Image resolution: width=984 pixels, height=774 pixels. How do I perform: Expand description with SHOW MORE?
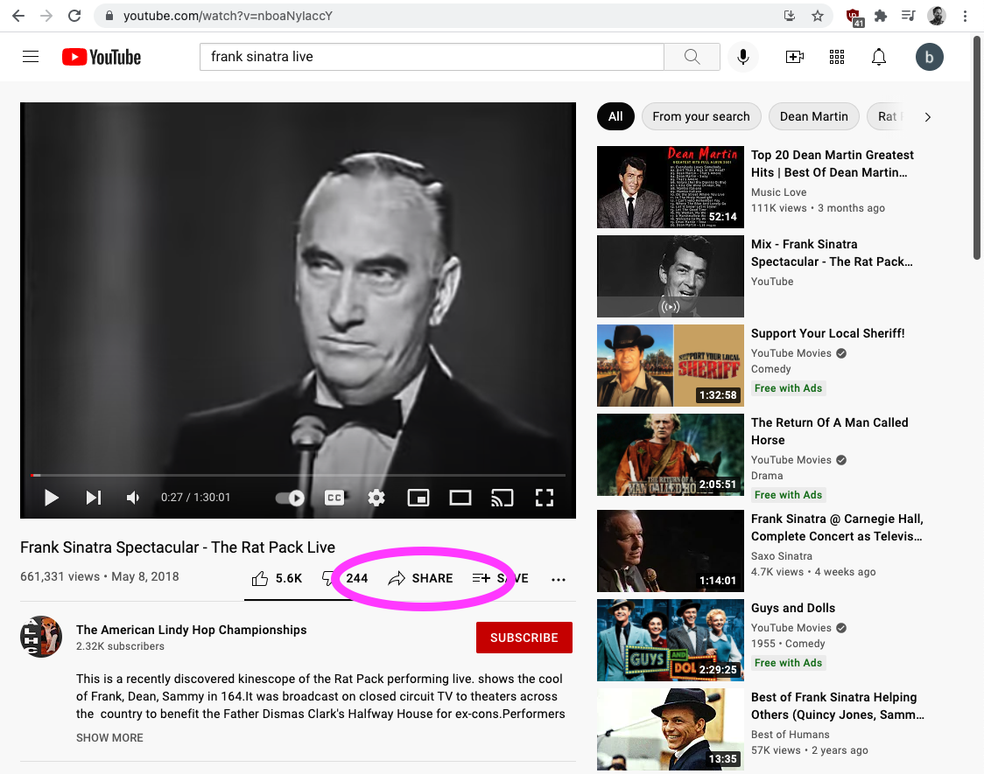click(109, 737)
